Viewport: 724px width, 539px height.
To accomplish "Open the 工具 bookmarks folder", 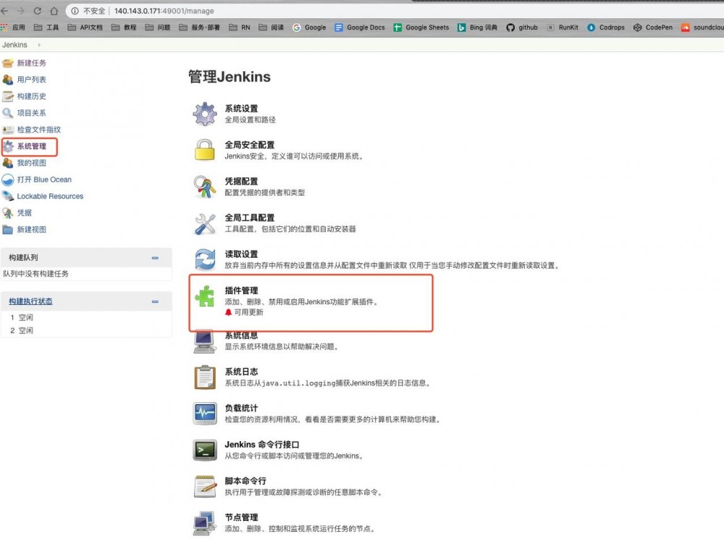I will point(46,28).
